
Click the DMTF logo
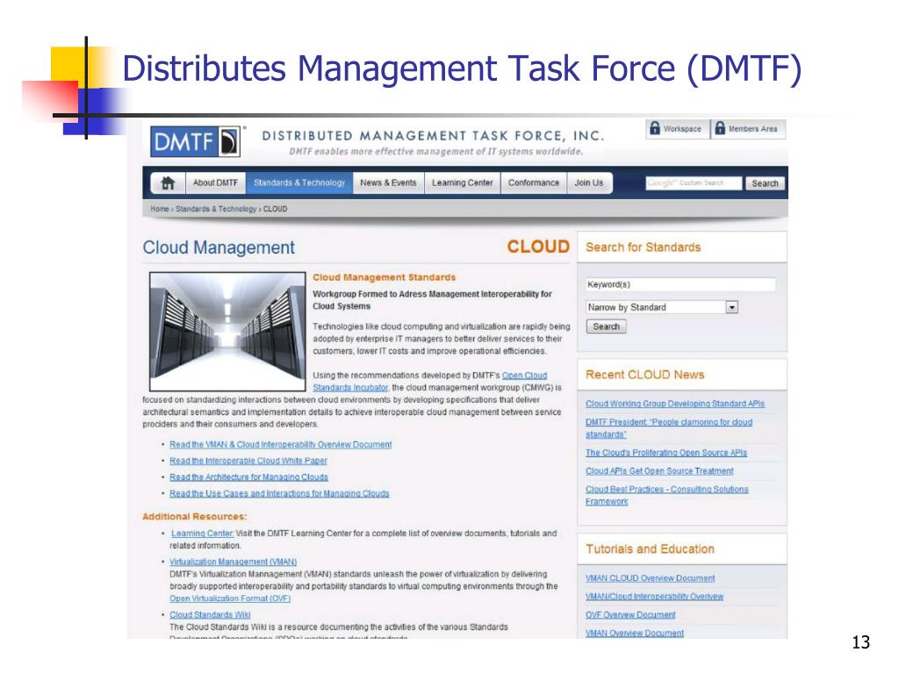(x=196, y=141)
